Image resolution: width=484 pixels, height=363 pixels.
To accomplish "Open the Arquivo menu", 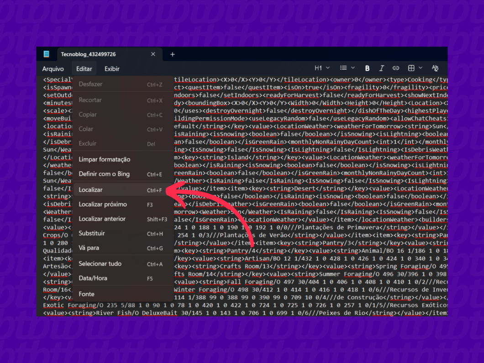I will coord(53,68).
